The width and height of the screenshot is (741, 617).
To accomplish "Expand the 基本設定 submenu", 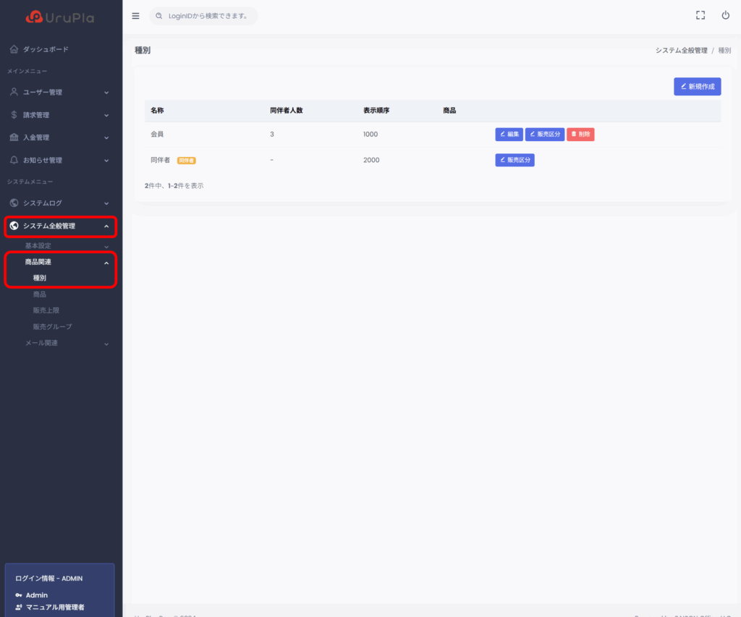I will (106, 246).
